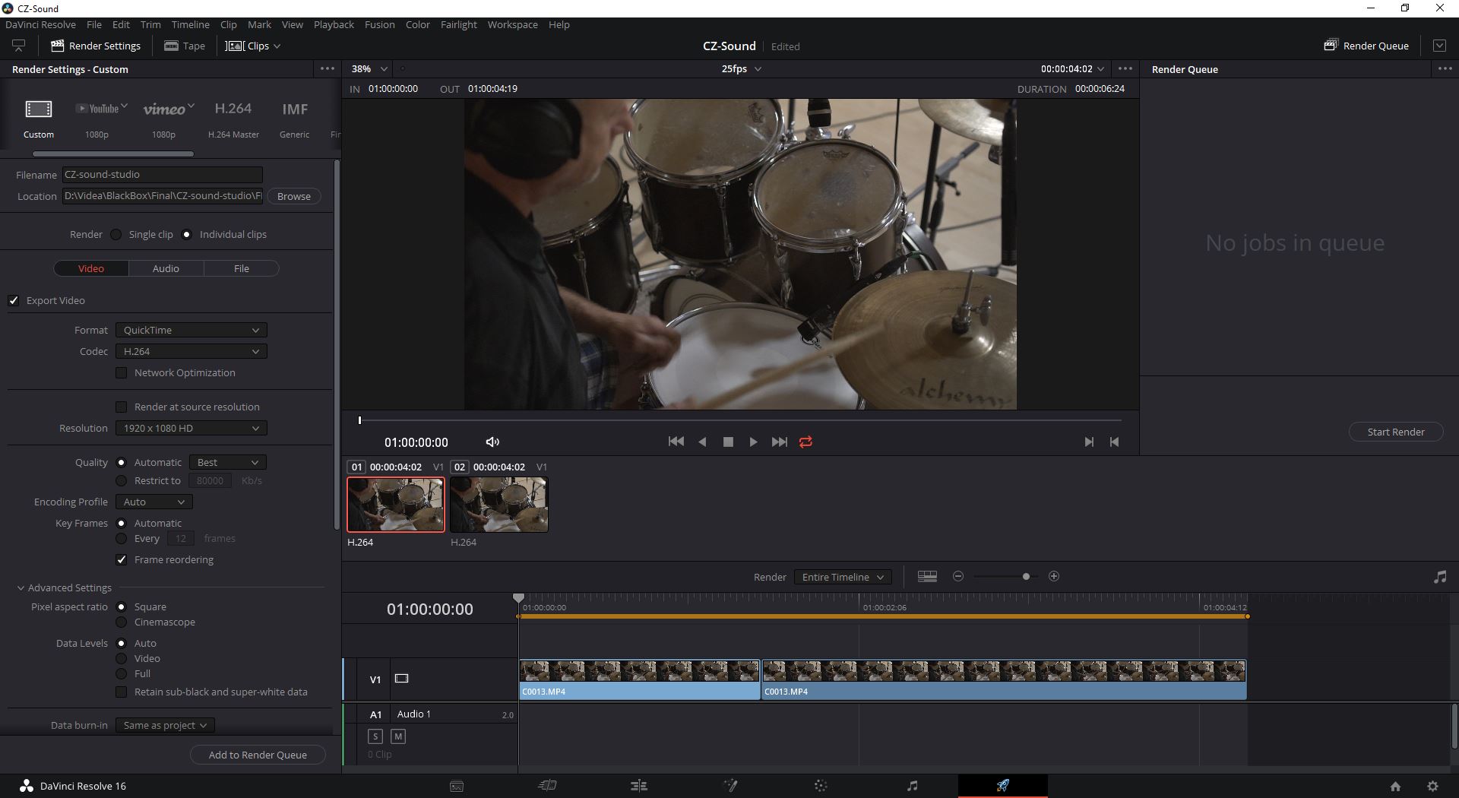Open the Media page icon
The width and height of the screenshot is (1459, 798).
point(457,787)
